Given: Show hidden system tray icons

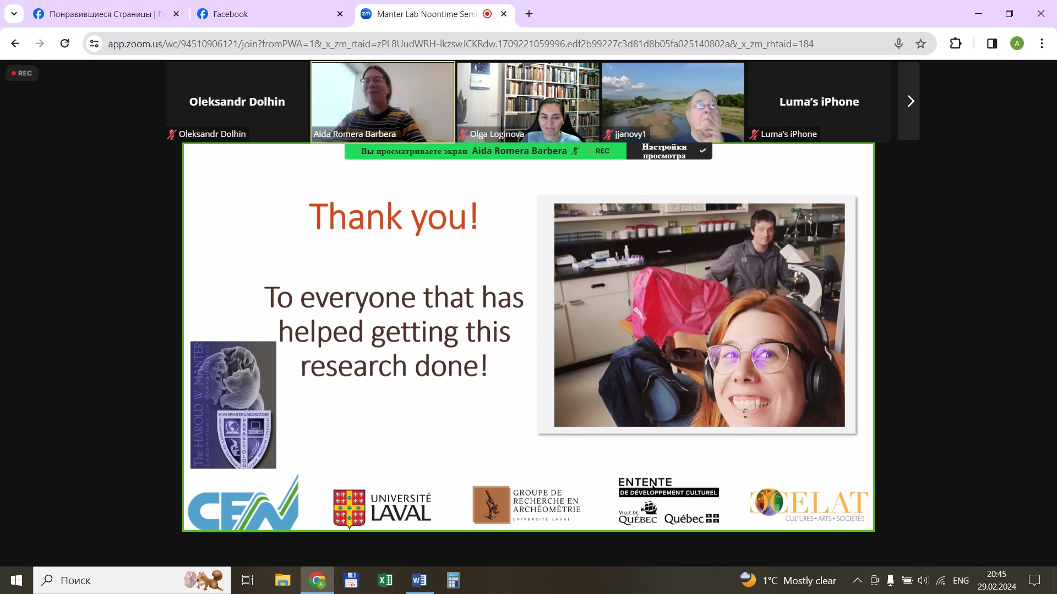Looking at the screenshot, I should tap(857, 580).
